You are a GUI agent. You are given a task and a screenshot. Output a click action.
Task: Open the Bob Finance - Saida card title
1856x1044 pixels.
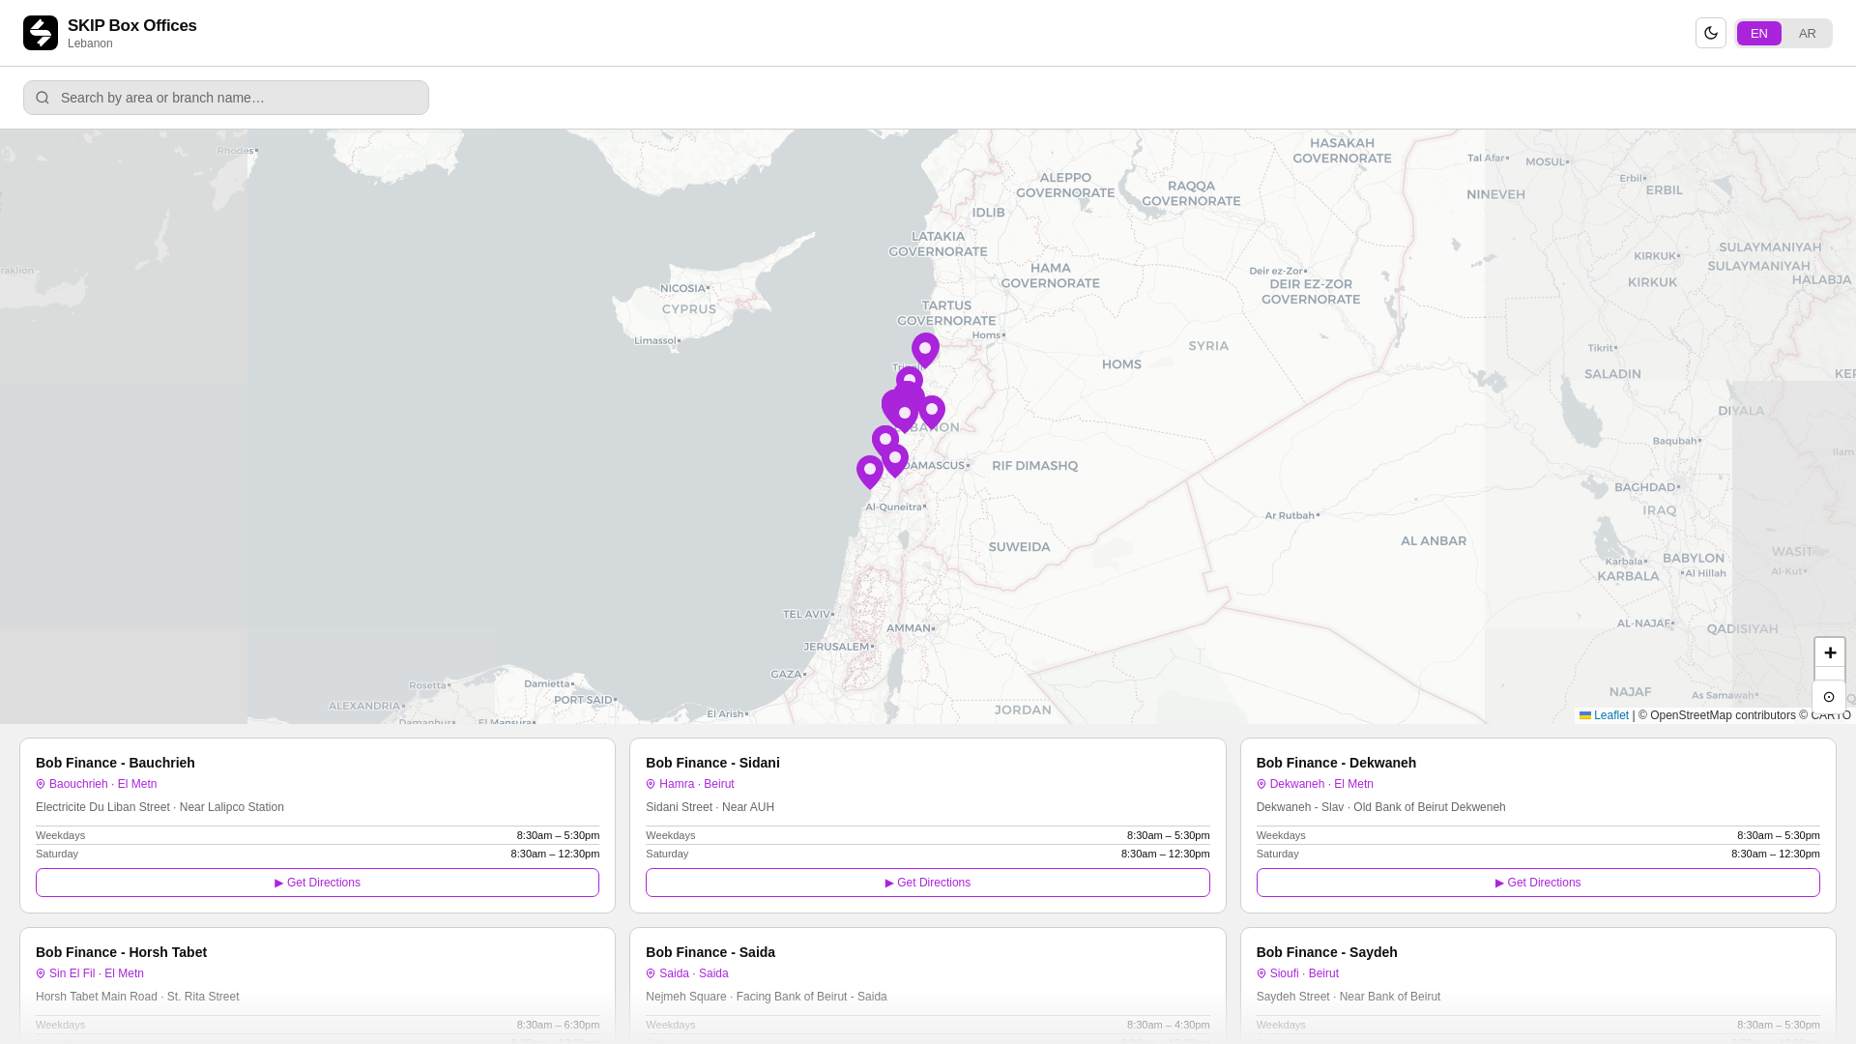click(x=710, y=952)
